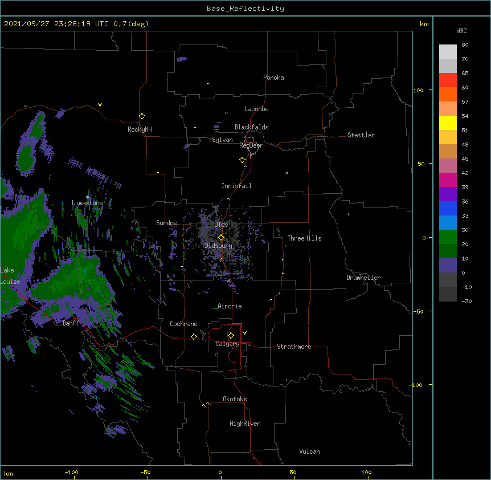Screen dimensions: 491x480
Task: Click the RockyMH label
Action: [140, 129]
